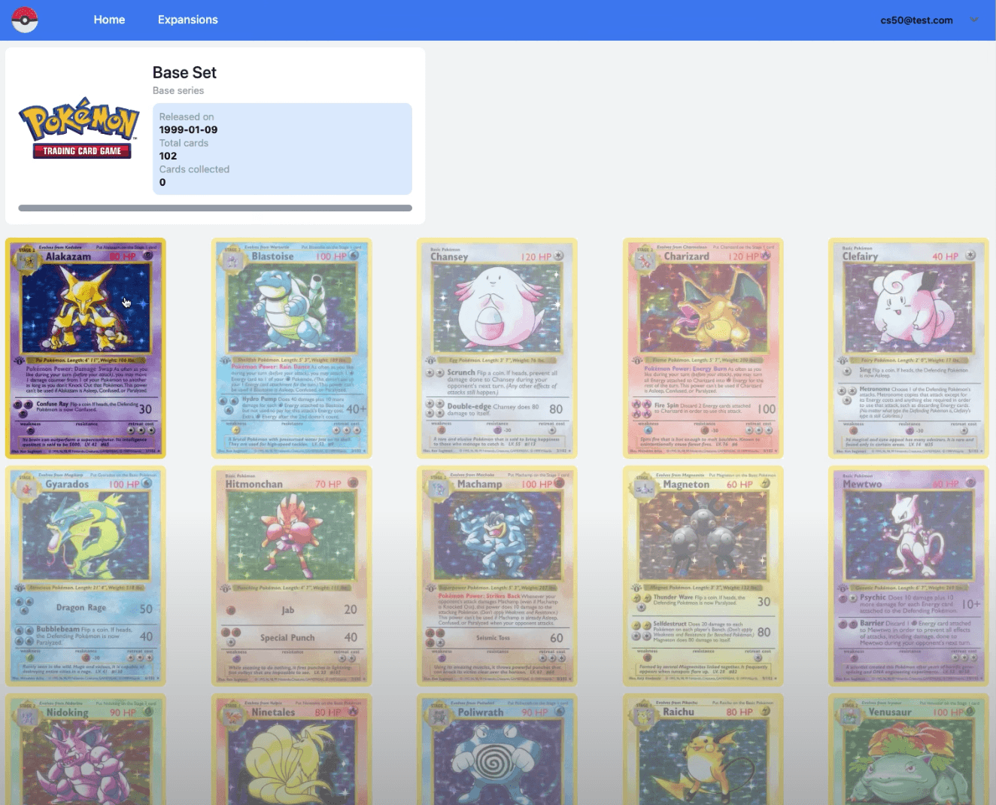Image resolution: width=996 pixels, height=805 pixels.
Task: Click the dropdown chevron beside the email
Action: (974, 20)
